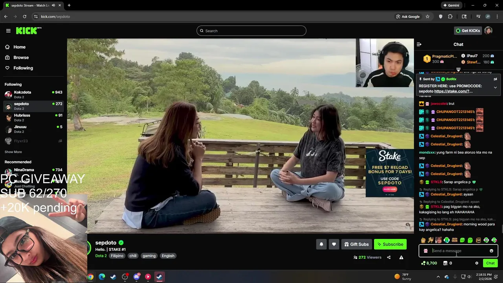Open Browse in sidebar

pyautogui.click(x=17, y=57)
